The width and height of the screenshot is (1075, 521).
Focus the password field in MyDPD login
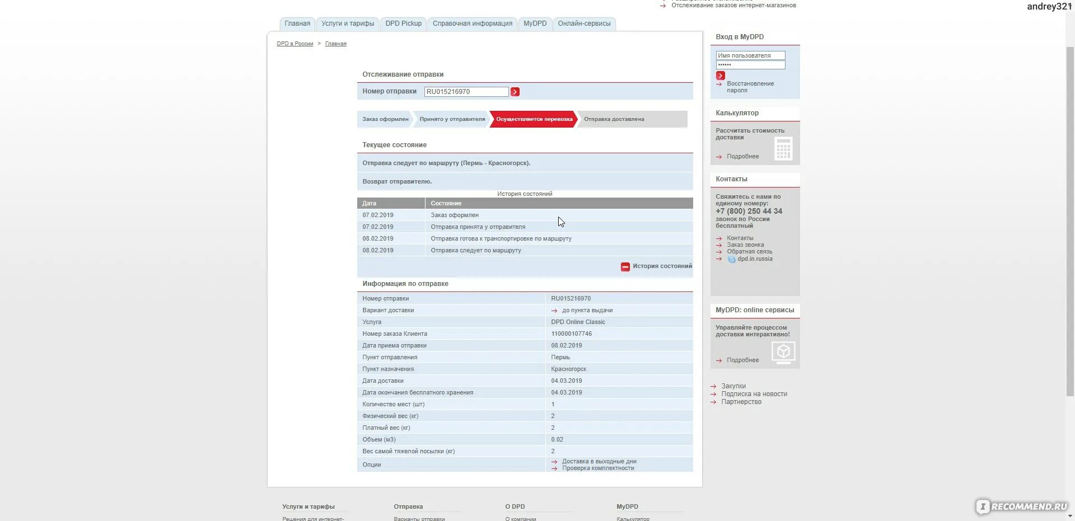750,65
